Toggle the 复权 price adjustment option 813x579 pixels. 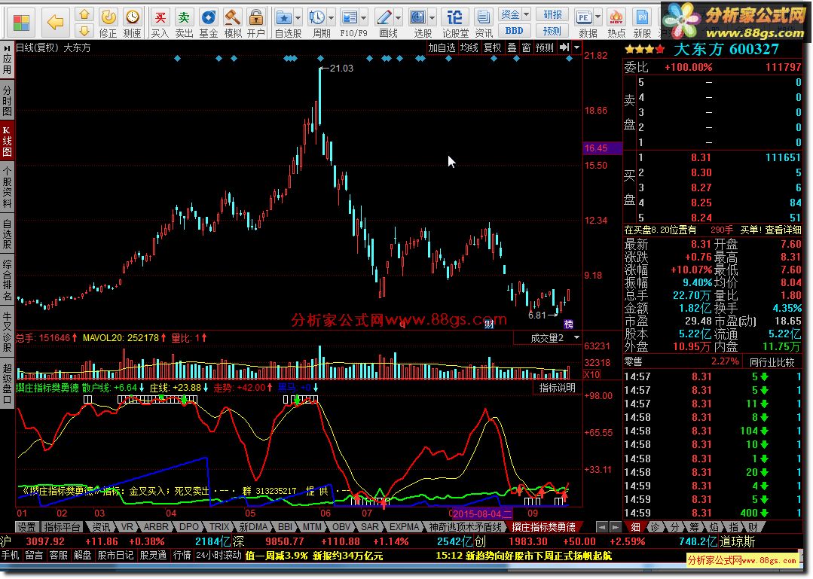[492, 47]
